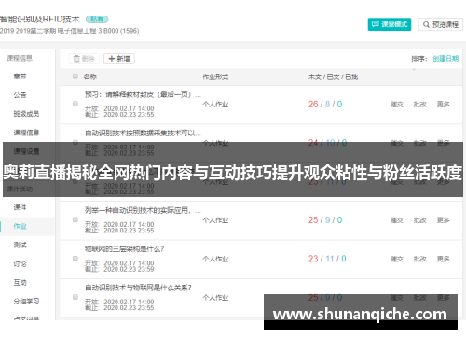
Task: Open 课堂模式 classroom mode
Action: click(390, 24)
